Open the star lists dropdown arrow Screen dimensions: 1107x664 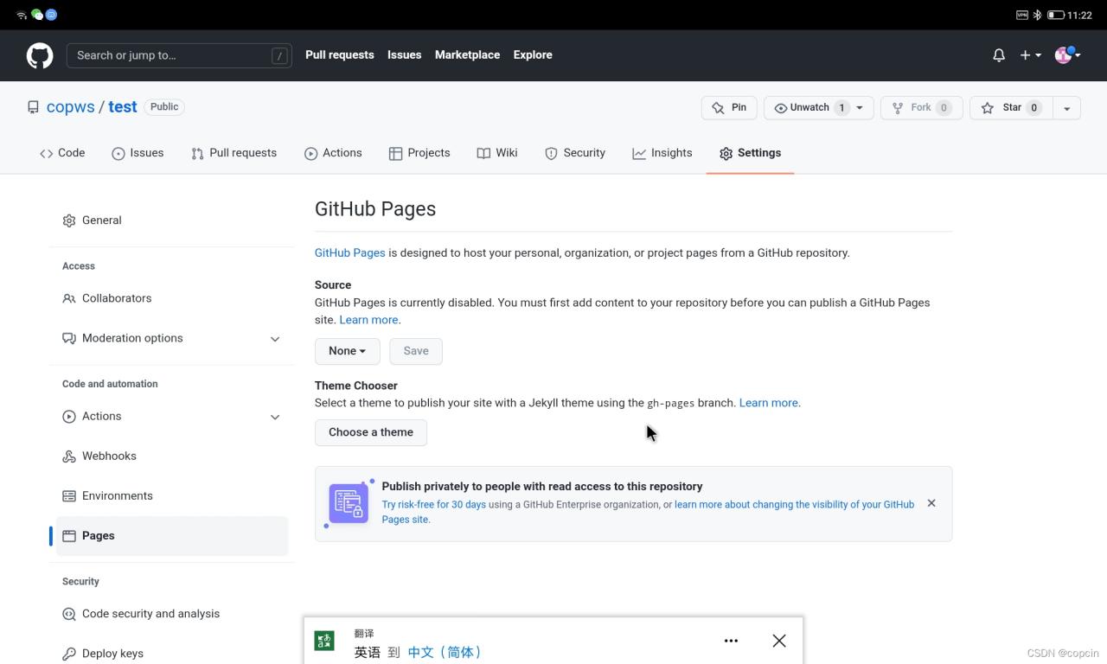[x=1066, y=108]
